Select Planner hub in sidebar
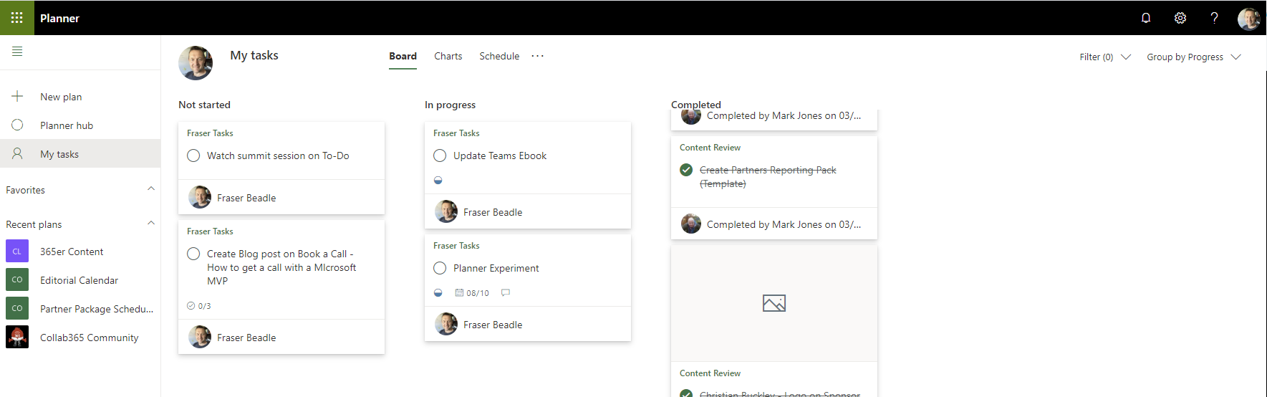Image resolution: width=1267 pixels, height=397 pixels. coord(80,125)
